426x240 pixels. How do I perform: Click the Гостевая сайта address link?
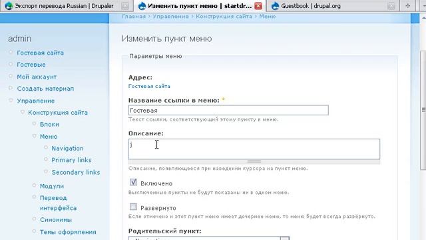[x=149, y=86]
